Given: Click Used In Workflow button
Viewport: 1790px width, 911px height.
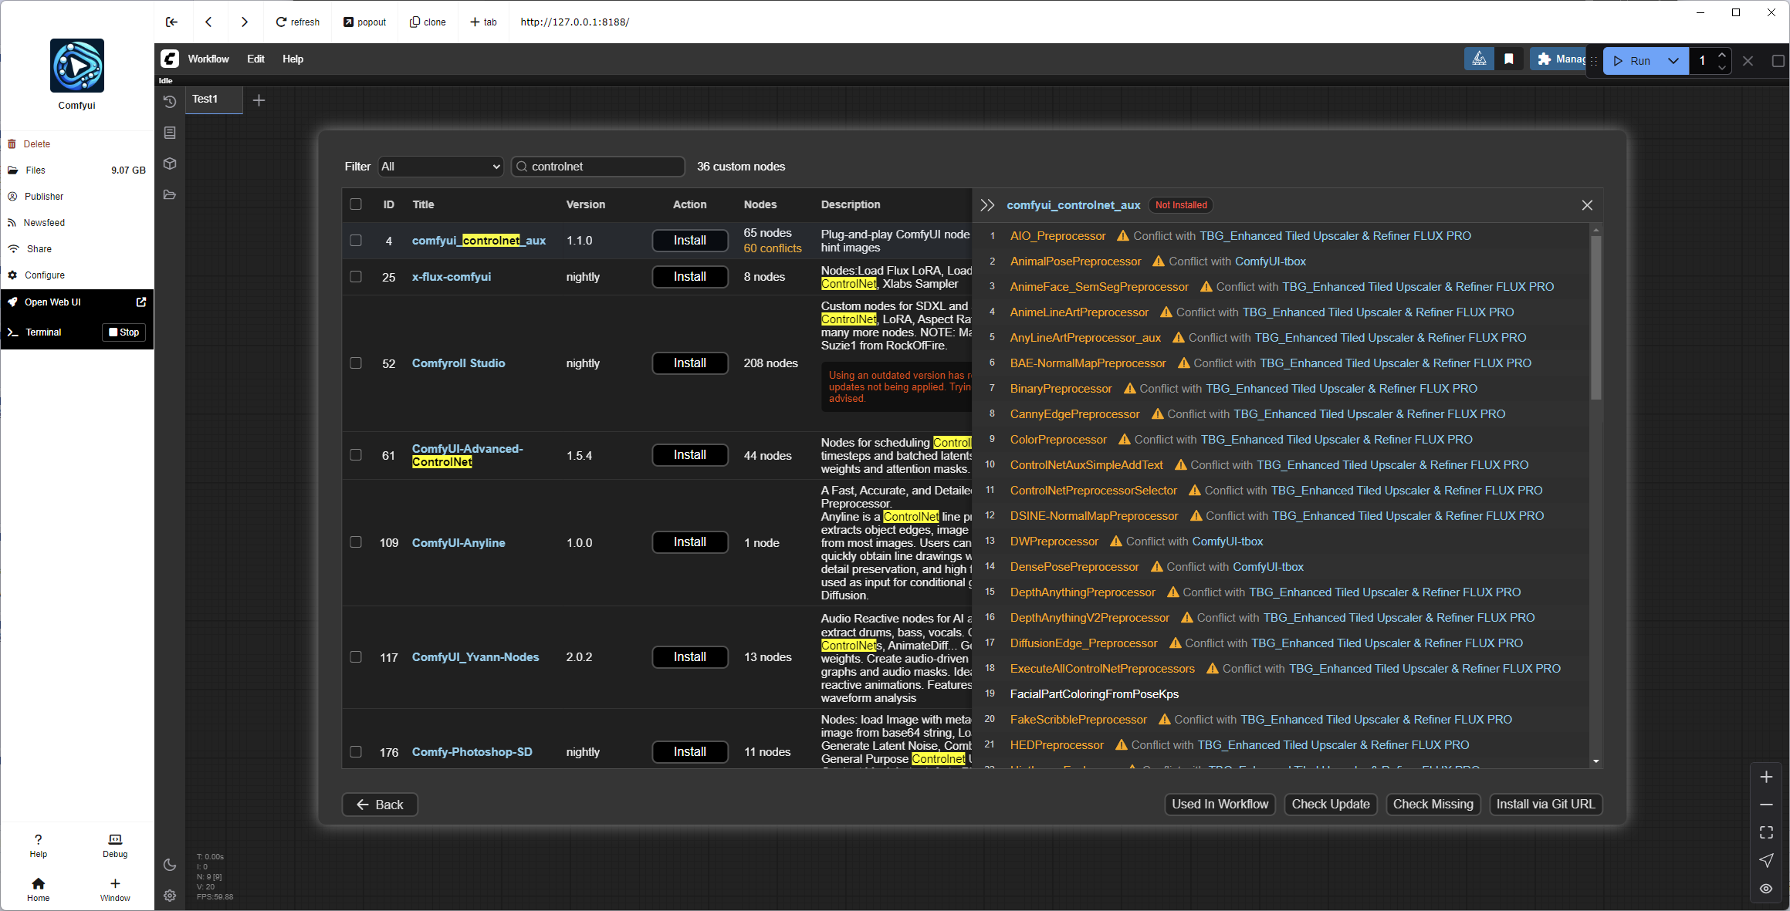Looking at the screenshot, I should click(1220, 805).
